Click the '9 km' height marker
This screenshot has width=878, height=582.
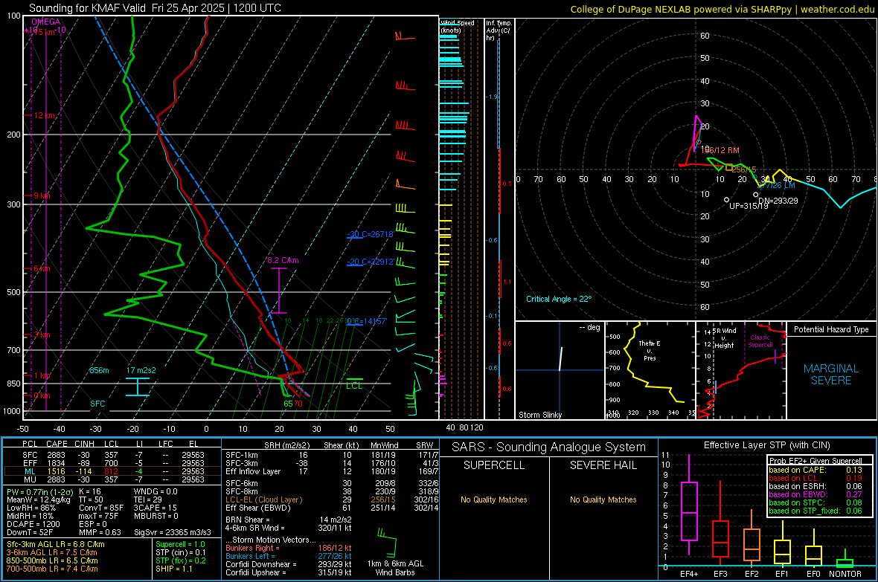coord(42,196)
